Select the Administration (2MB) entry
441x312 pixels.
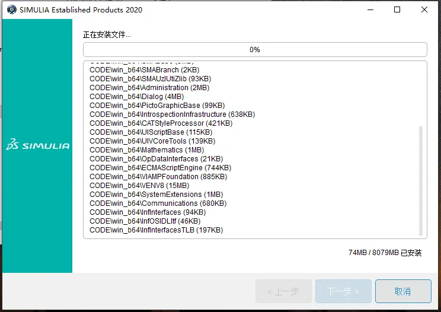point(149,88)
